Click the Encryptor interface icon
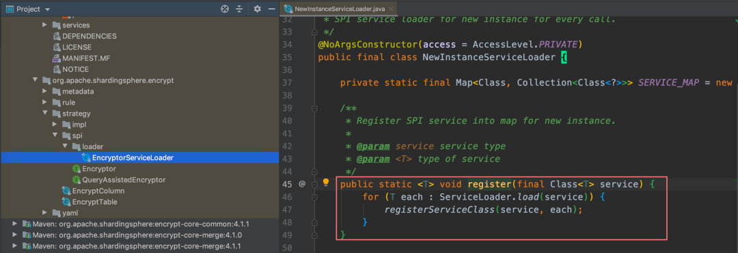Image resolution: width=738 pixels, height=253 pixels. [77, 169]
